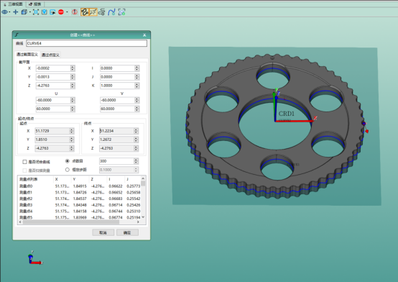
Task: Click the curve name field containing CURVE4
Action: (x=86, y=43)
